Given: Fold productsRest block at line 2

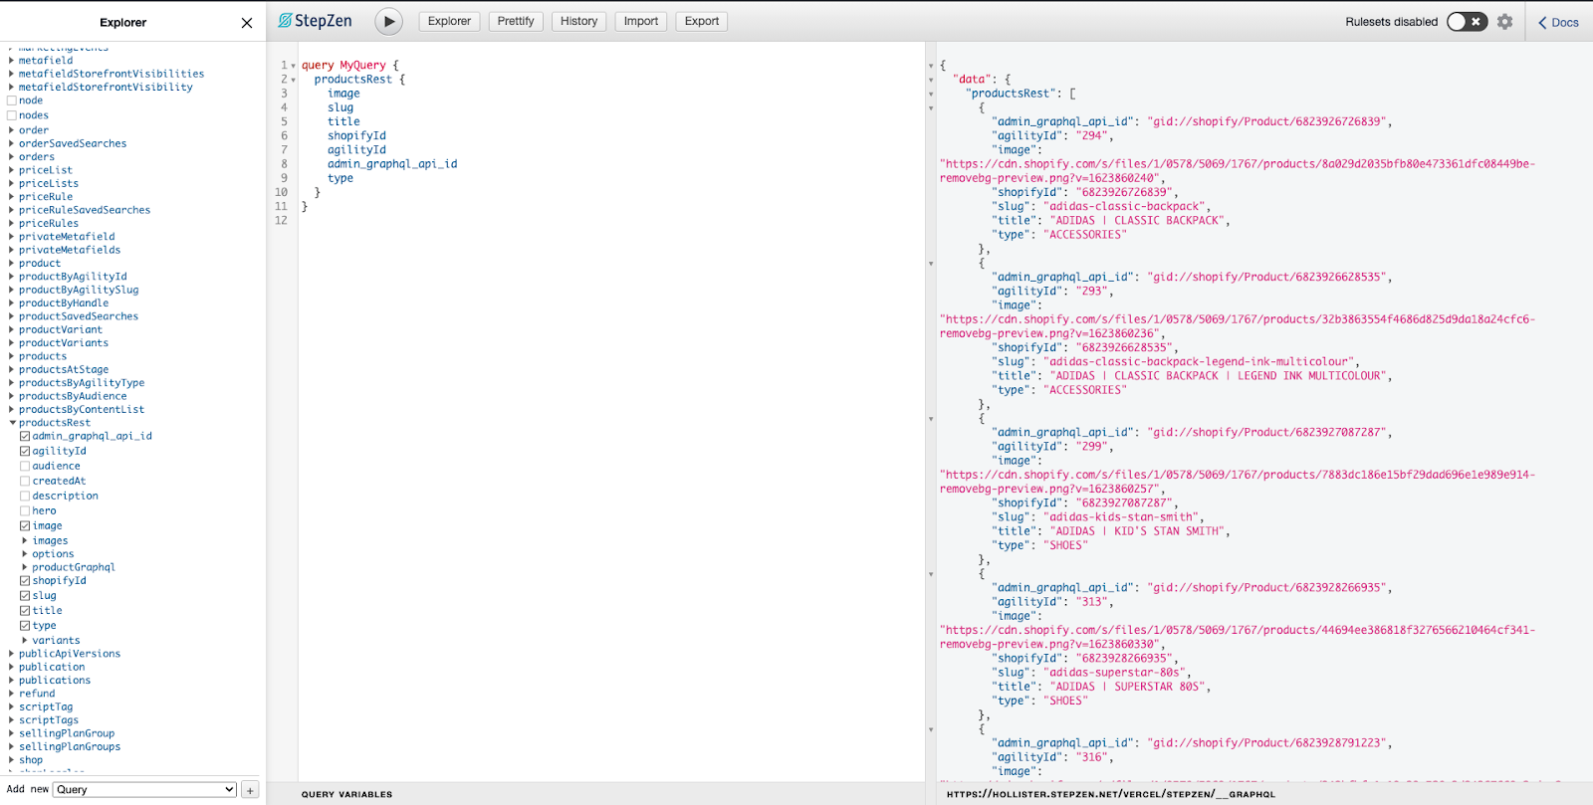Looking at the screenshot, I should pos(293,80).
